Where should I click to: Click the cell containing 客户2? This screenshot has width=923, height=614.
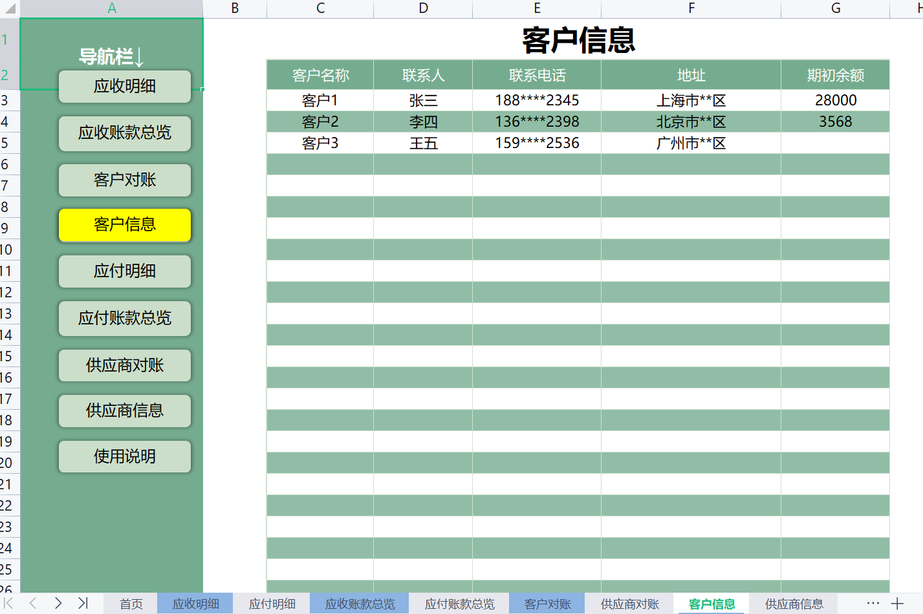point(320,122)
